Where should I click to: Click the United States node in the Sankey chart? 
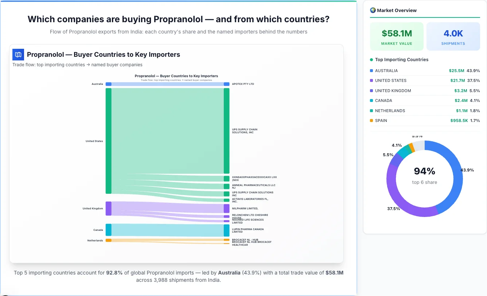pyautogui.click(x=108, y=141)
